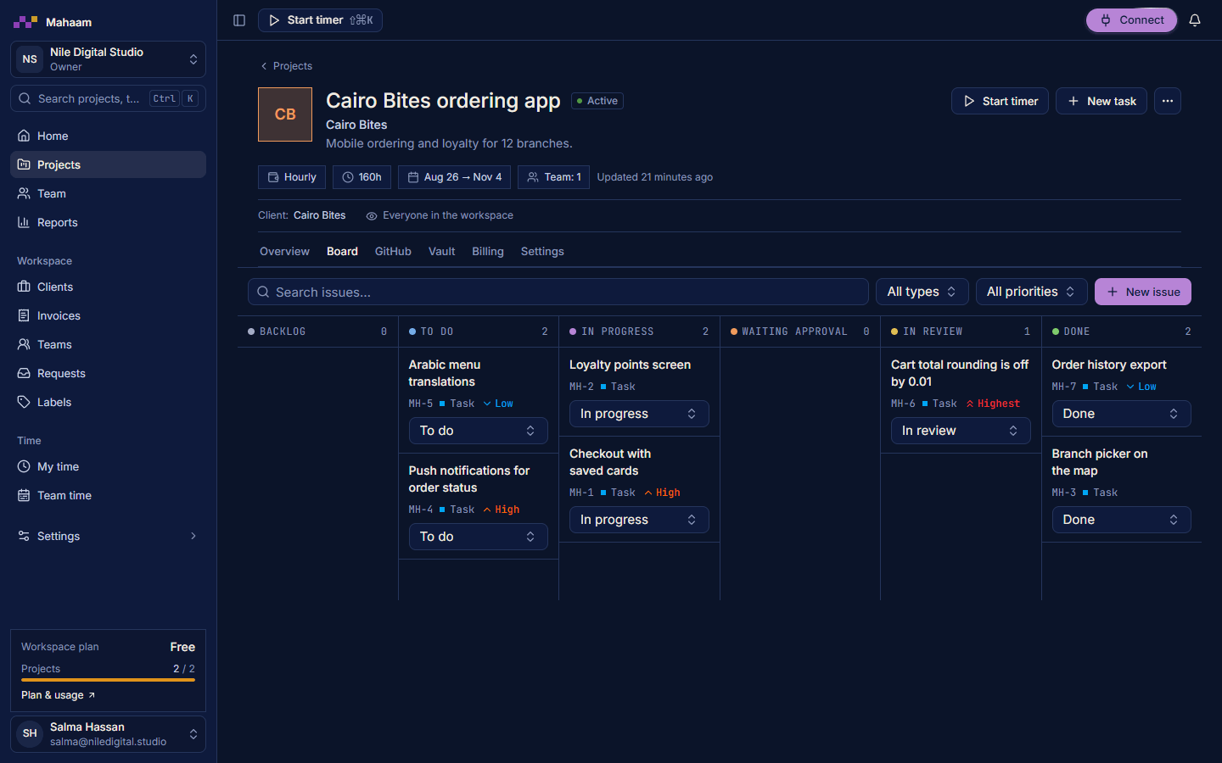
Task: Open My time page
Action: coord(108,466)
